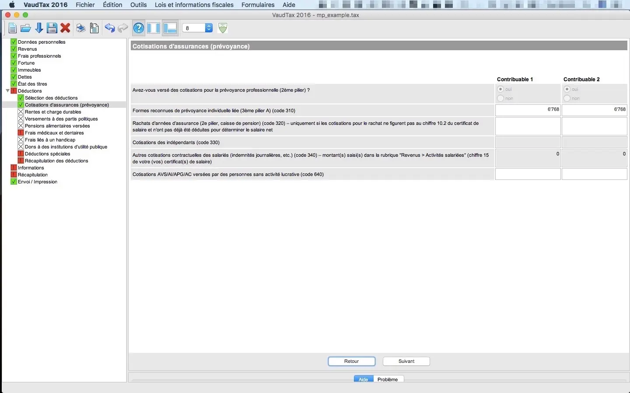Click the Suivant button
Screen dimensions: 630x393
[406, 361]
